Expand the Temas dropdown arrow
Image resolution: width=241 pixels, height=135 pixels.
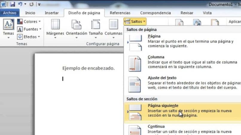[x=8, y=38]
